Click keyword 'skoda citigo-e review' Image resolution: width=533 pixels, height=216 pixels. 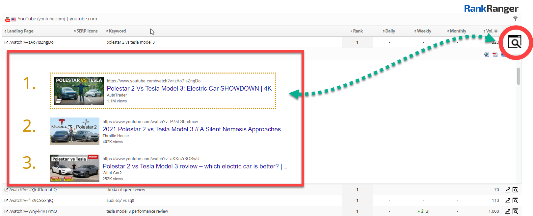(x=126, y=190)
